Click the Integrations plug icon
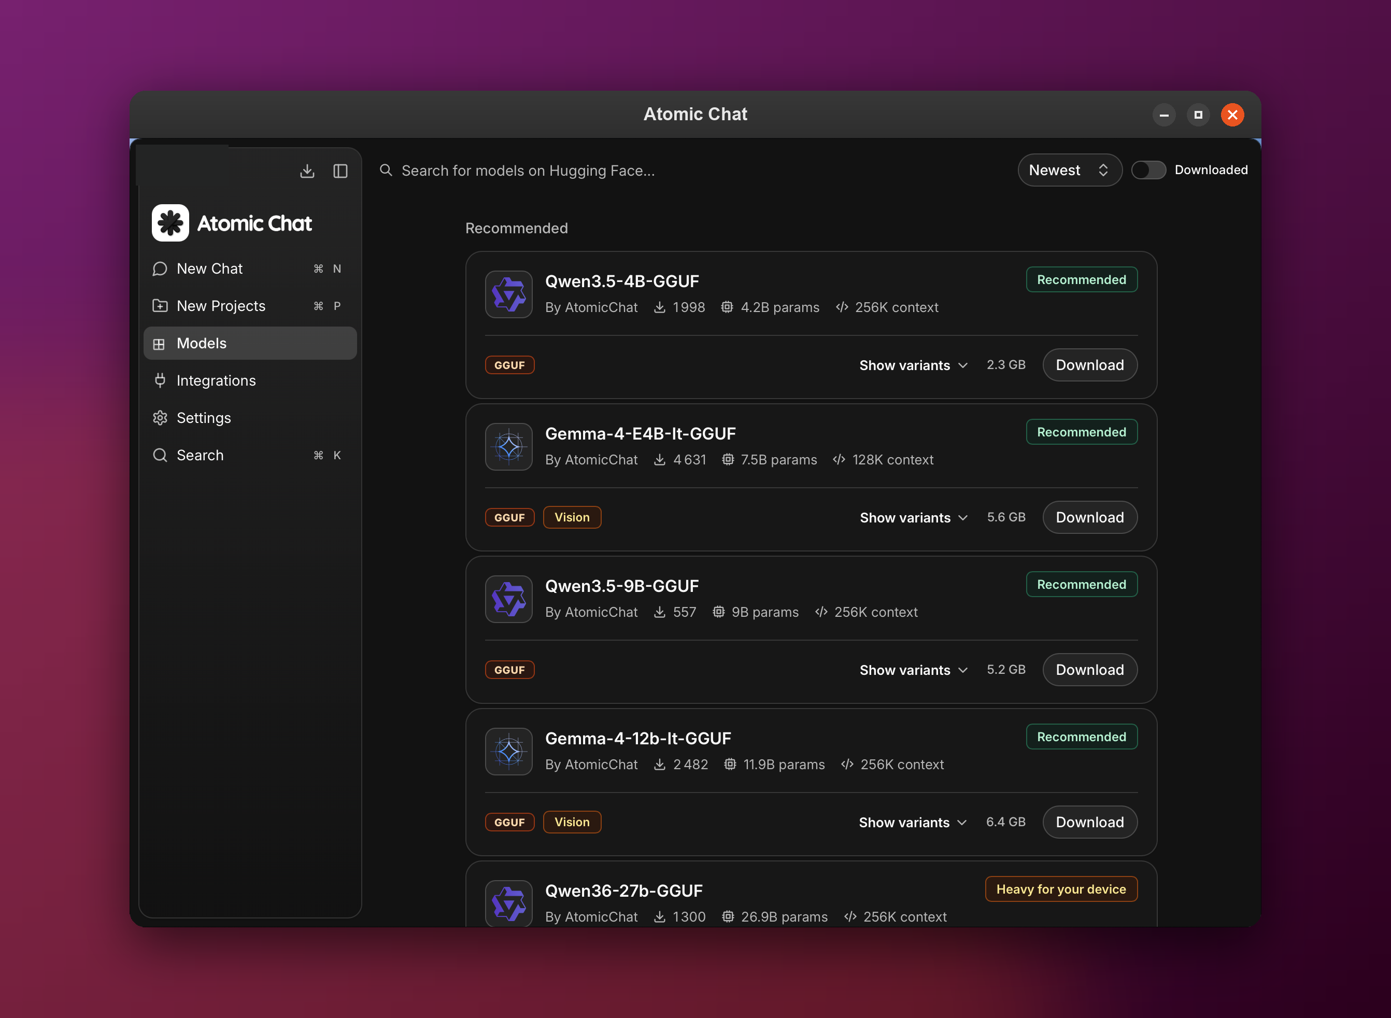The width and height of the screenshot is (1391, 1018). [x=160, y=380]
